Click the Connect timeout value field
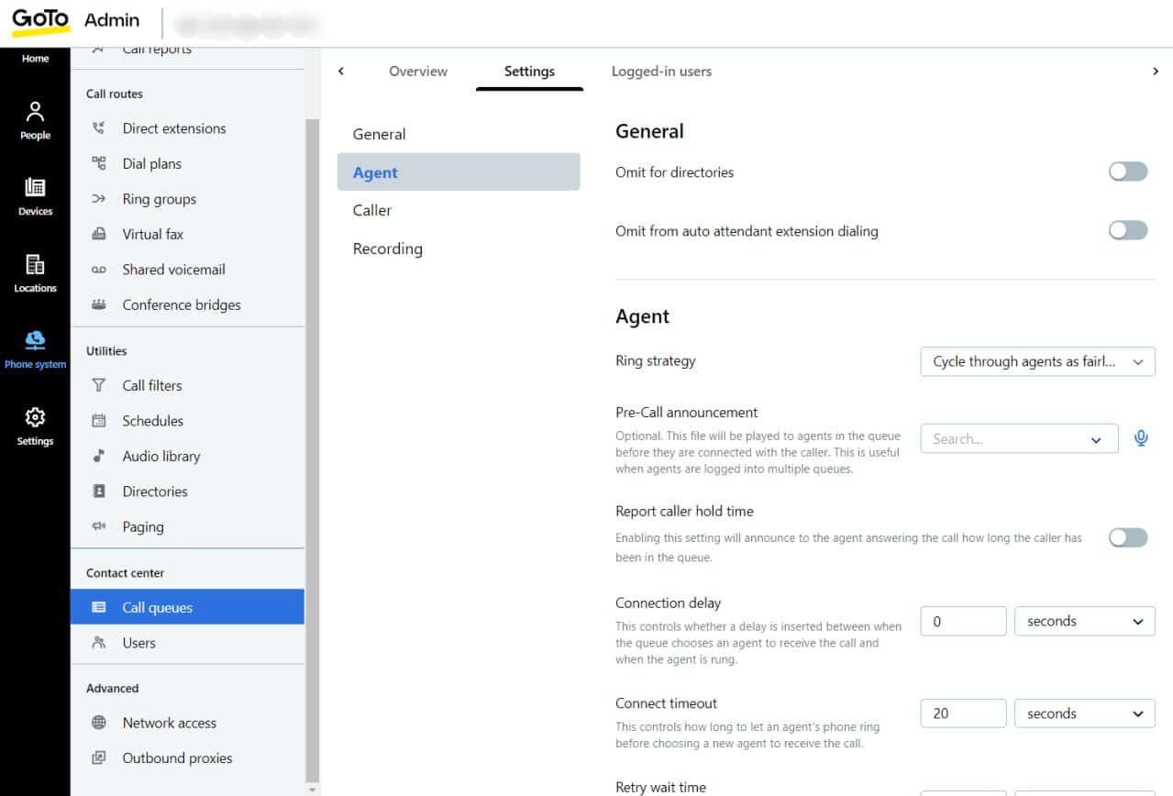Image resolution: width=1173 pixels, height=796 pixels. 962,713
